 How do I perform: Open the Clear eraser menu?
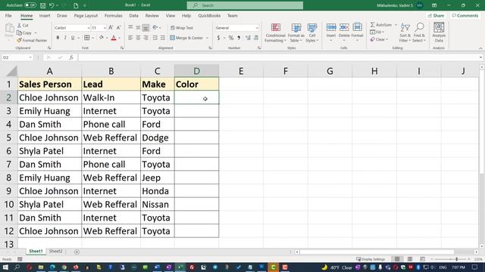379,39
